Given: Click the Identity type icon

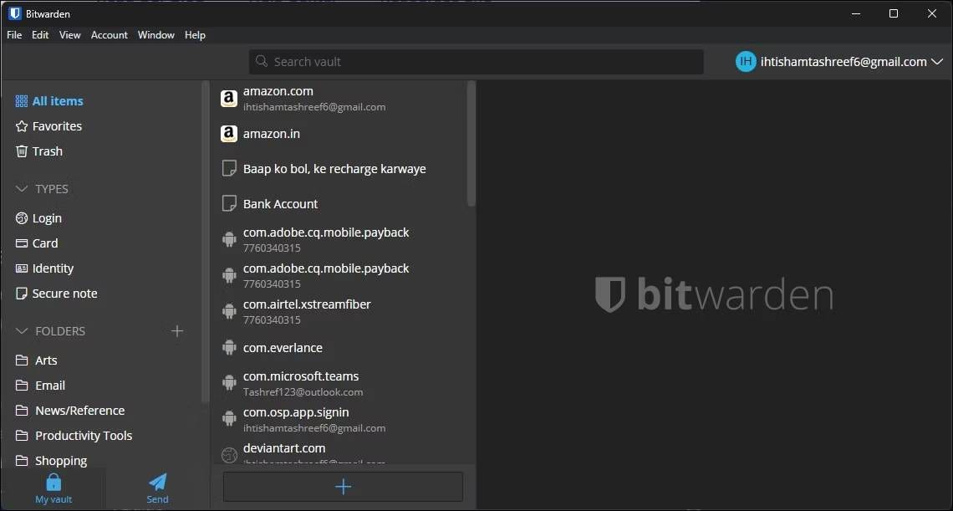Looking at the screenshot, I should pyautogui.click(x=22, y=268).
